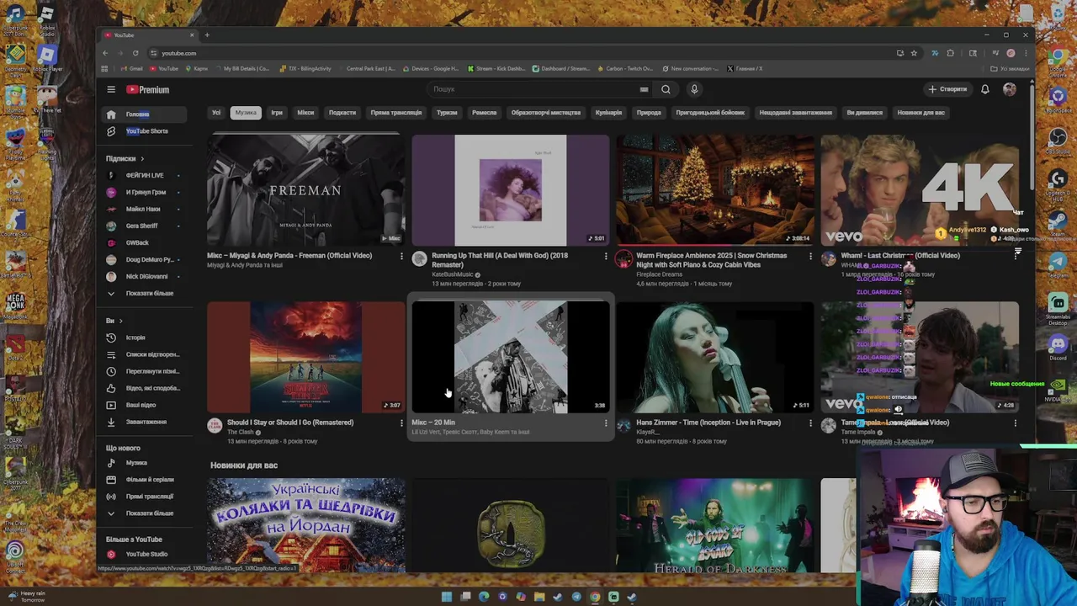Open Streamlabs Desktop desktop shortcut
The height and width of the screenshot is (606, 1077).
click(x=1058, y=308)
